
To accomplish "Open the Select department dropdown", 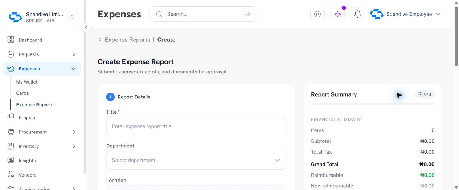I will click(x=196, y=160).
